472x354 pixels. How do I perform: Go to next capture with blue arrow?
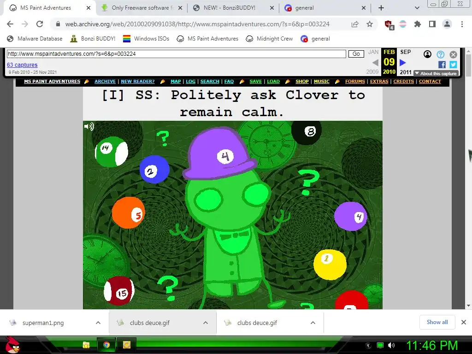pos(403,63)
